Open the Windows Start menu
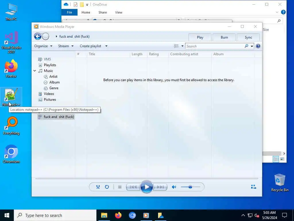The image size is (294, 221). coord(7,215)
